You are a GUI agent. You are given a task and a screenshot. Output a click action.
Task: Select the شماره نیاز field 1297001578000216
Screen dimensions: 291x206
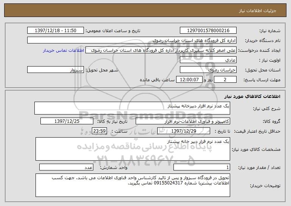pos(208,31)
